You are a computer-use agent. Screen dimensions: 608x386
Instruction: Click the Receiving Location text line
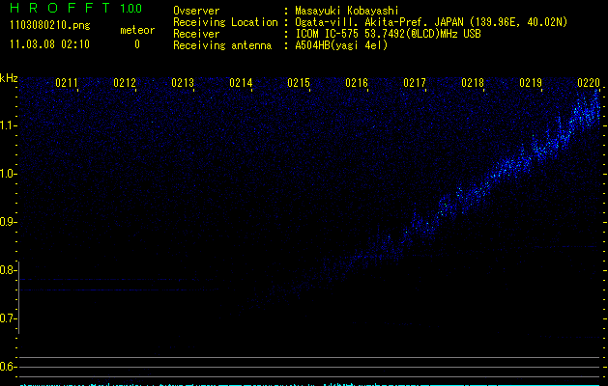tap(370, 22)
